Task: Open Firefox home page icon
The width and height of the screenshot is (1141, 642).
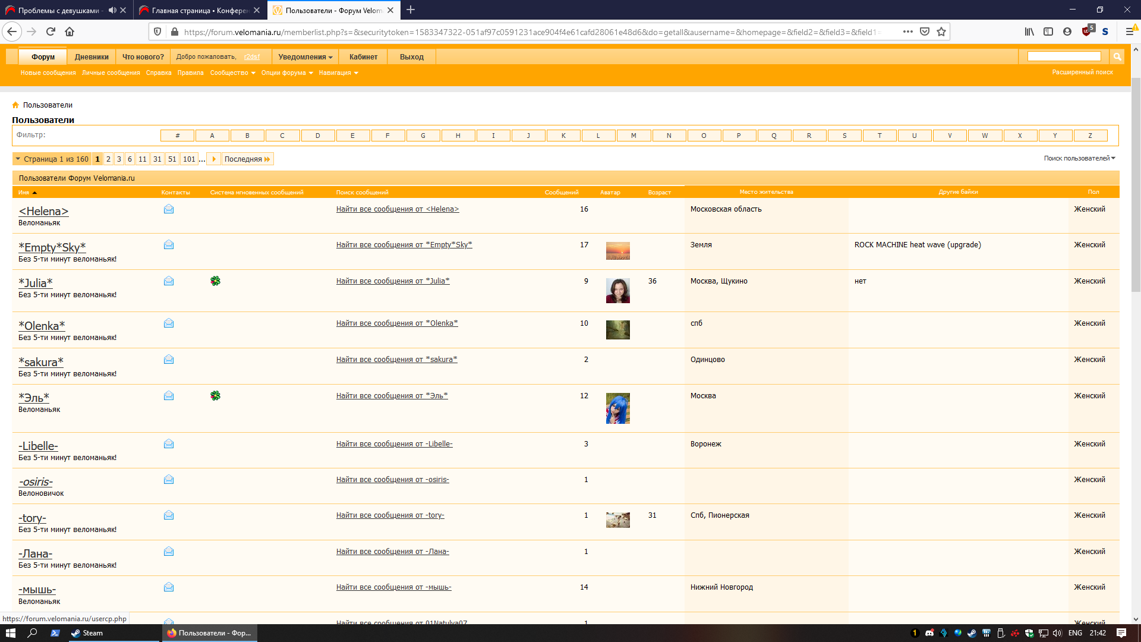Action: point(70,32)
